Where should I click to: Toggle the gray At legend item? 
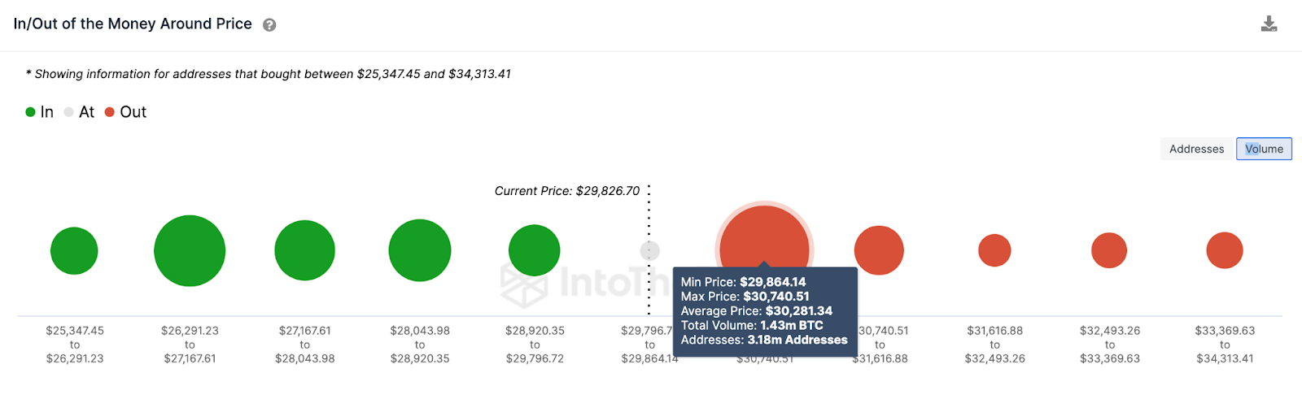[80, 112]
